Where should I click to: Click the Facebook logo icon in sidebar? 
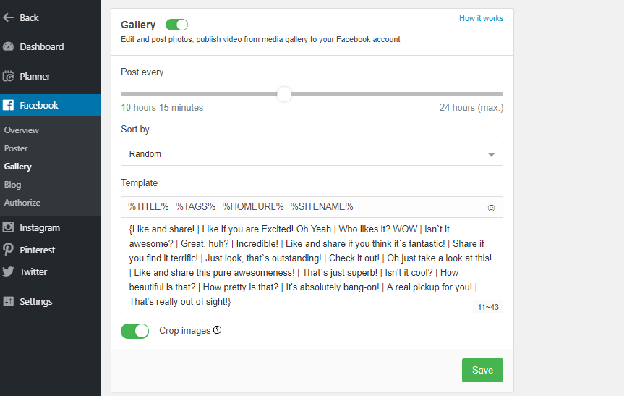(x=9, y=106)
